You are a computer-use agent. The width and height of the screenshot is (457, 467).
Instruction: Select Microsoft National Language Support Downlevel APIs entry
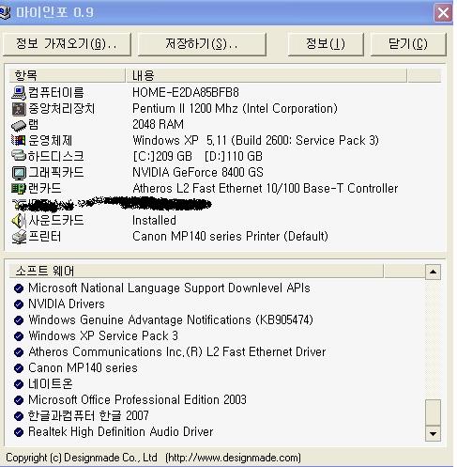point(169,288)
